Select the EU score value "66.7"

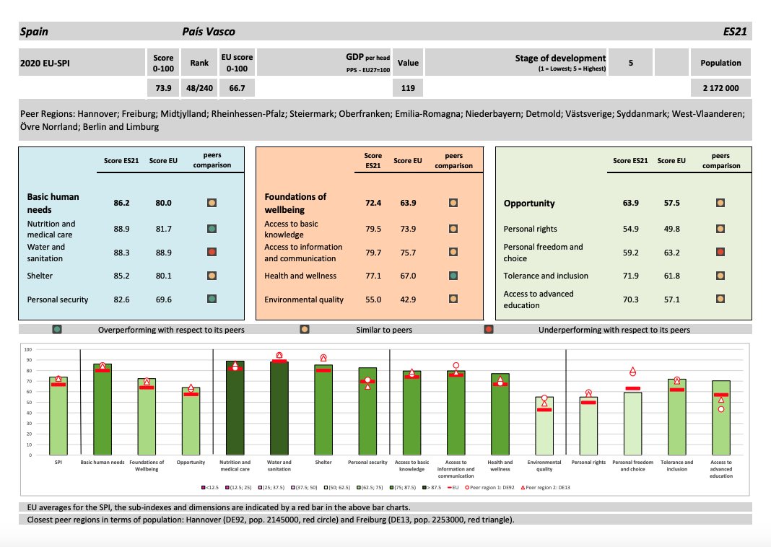237,88
